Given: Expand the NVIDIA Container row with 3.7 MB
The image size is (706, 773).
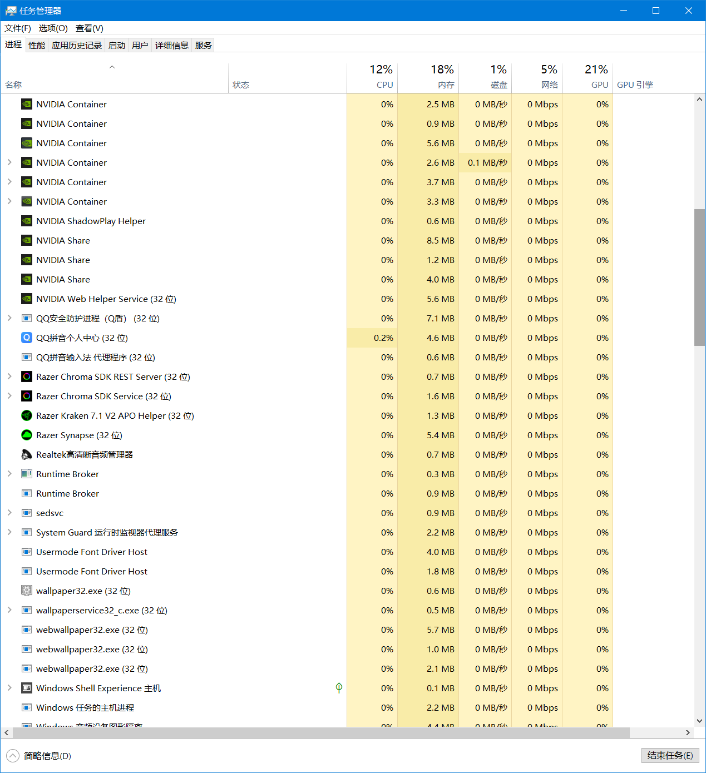Looking at the screenshot, I should 9,182.
